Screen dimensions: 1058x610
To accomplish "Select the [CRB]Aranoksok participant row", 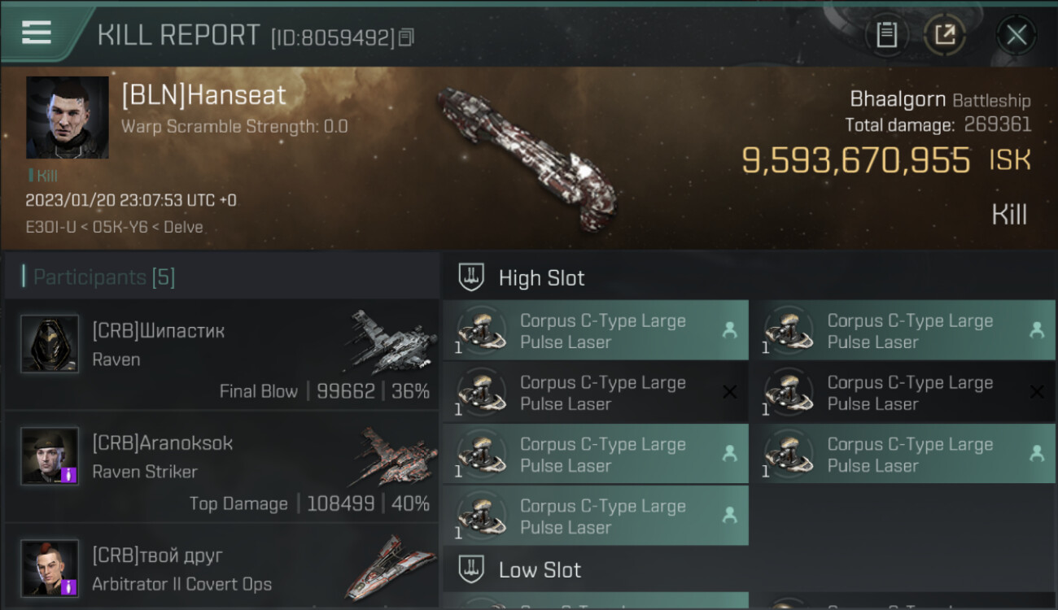I will coord(221,467).
